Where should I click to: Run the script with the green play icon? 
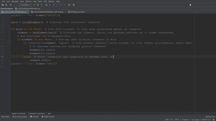[34, 5]
